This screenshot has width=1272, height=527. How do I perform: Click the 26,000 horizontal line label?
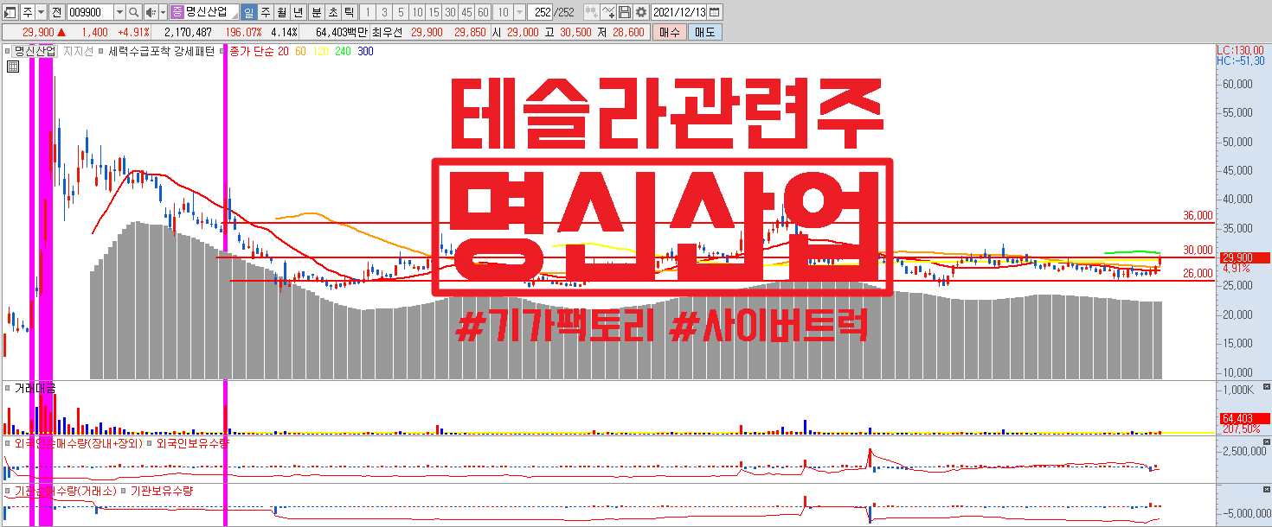click(1198, 273)
